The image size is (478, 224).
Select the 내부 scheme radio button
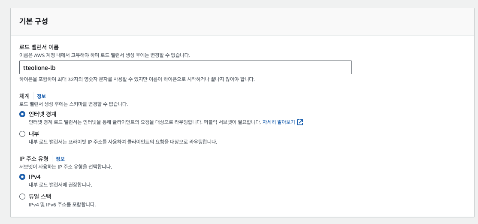[x=22, y=134]
